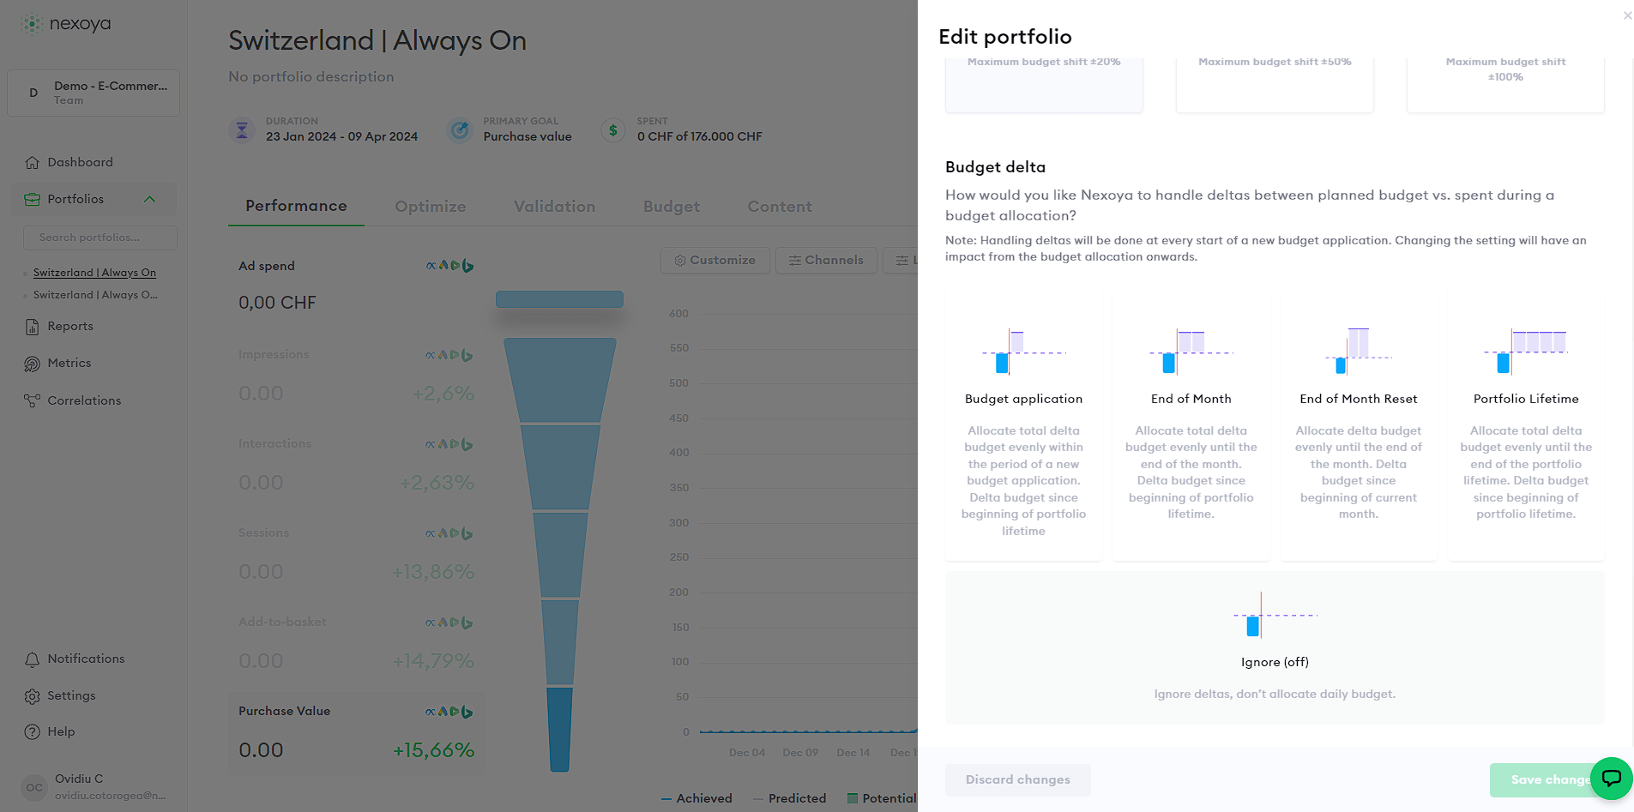Click the dollar icon next to SPENT
Viewport: 1634px width, 812px height.
click(612, 129)
